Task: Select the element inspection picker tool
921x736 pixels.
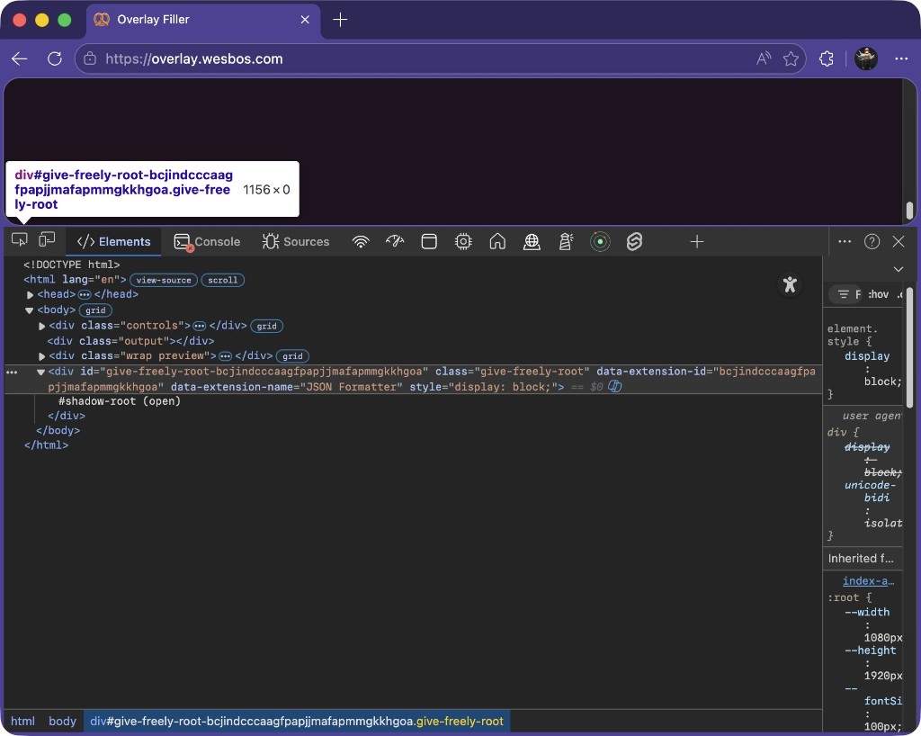Action: [19, 240]
